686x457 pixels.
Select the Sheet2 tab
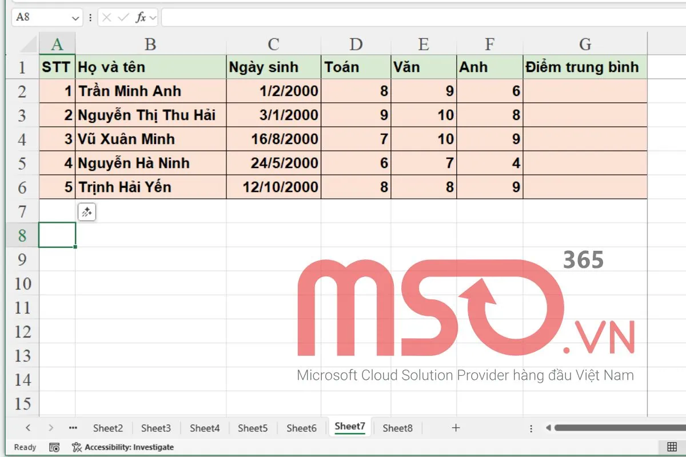107,427
